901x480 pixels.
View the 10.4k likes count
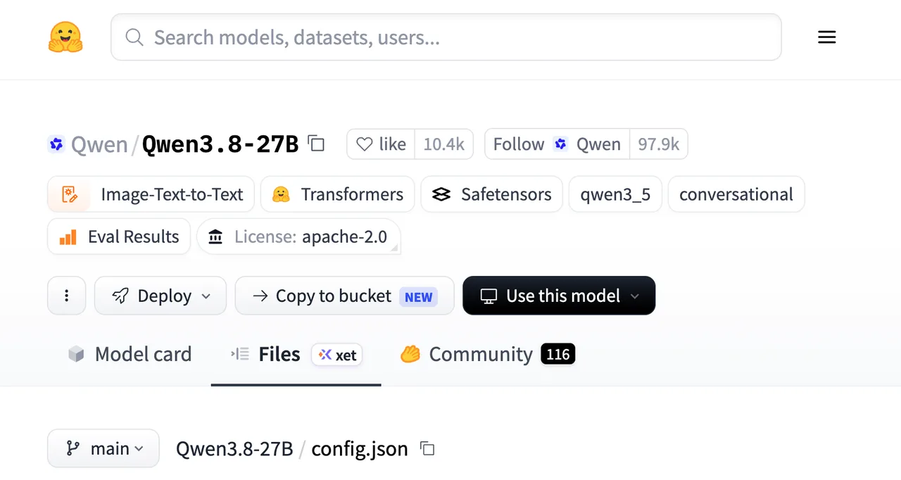point(444,144)
